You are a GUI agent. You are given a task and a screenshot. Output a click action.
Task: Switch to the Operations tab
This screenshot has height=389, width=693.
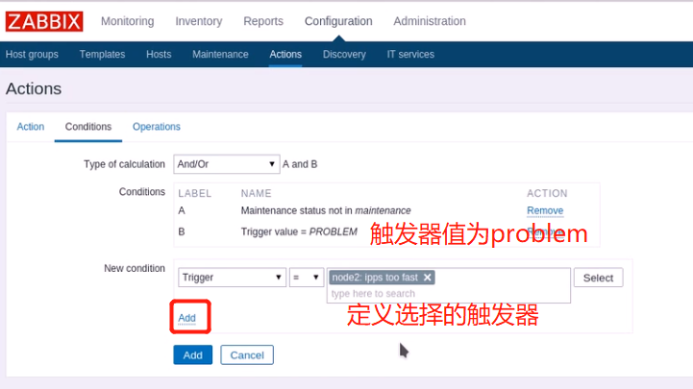tap(157, 127)
